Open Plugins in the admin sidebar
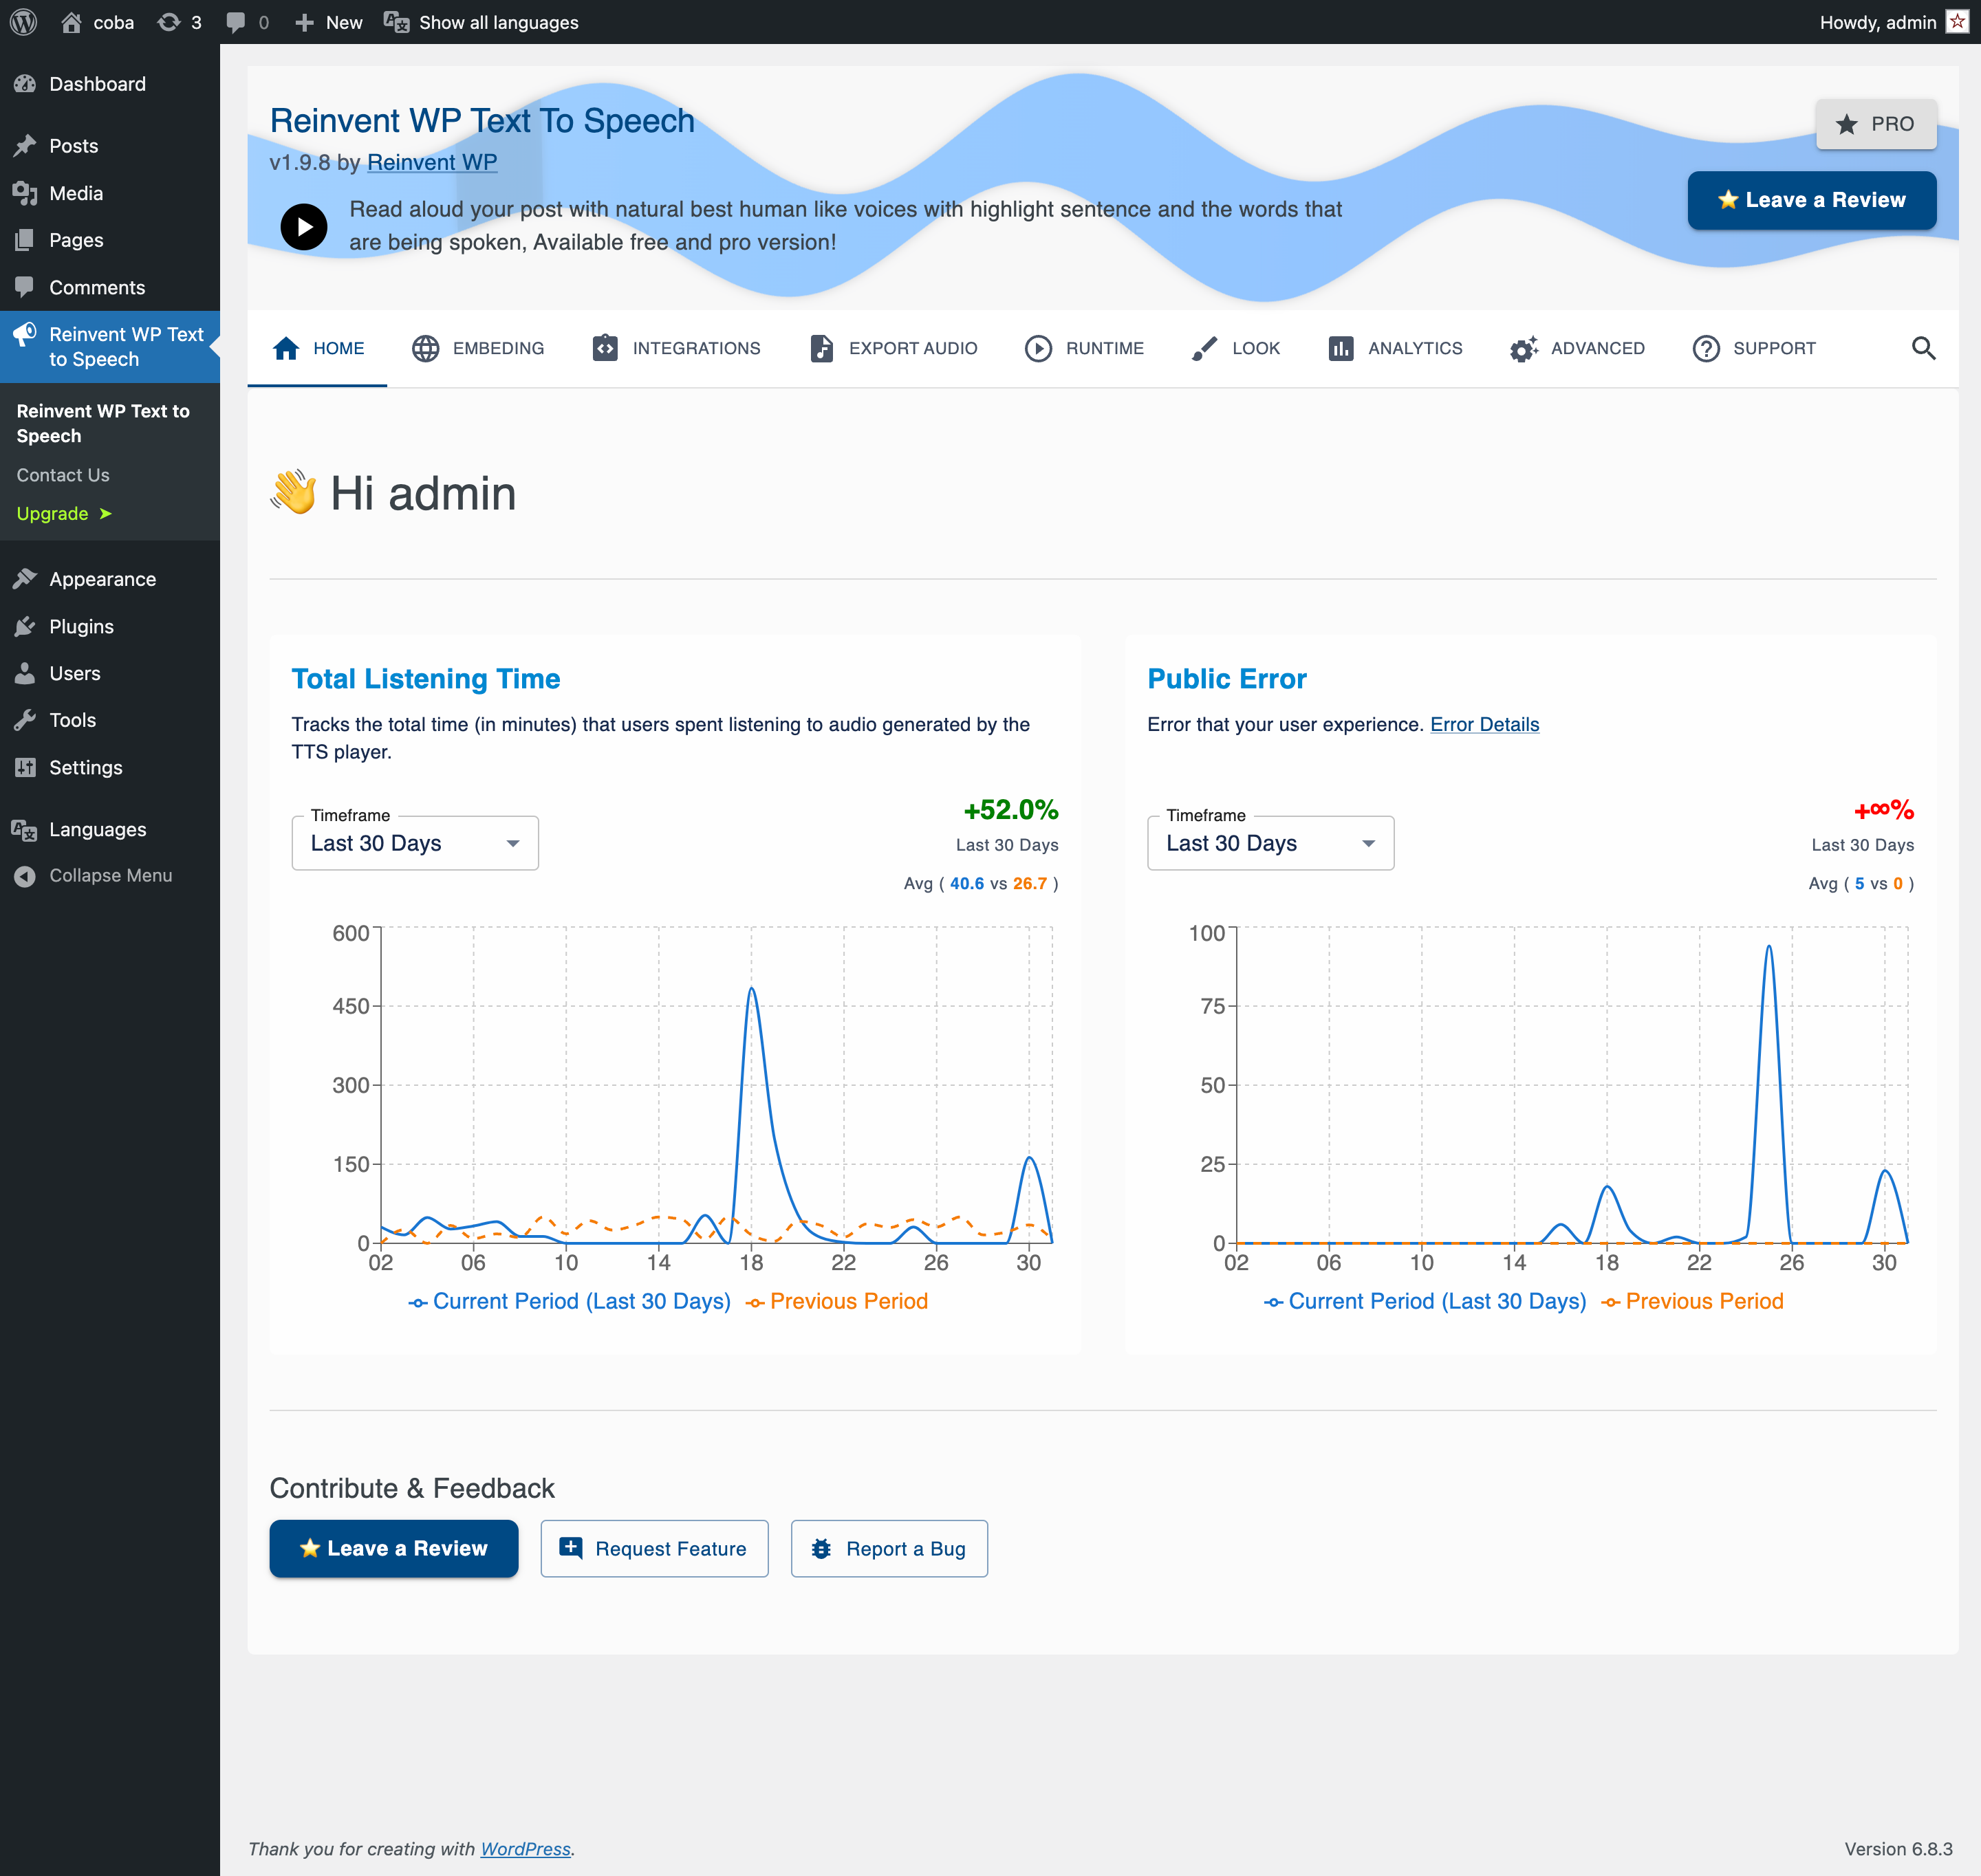Image resolution: width=1981 pixels, height=1876 pixels. (81, 626)
